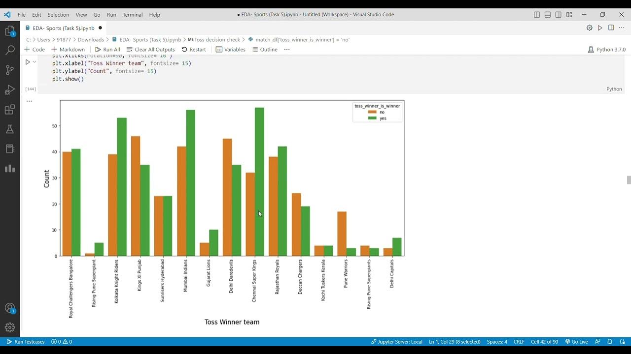Click breadcrumb match_df toss_winner_is_winner symbol

click(299, 39)
